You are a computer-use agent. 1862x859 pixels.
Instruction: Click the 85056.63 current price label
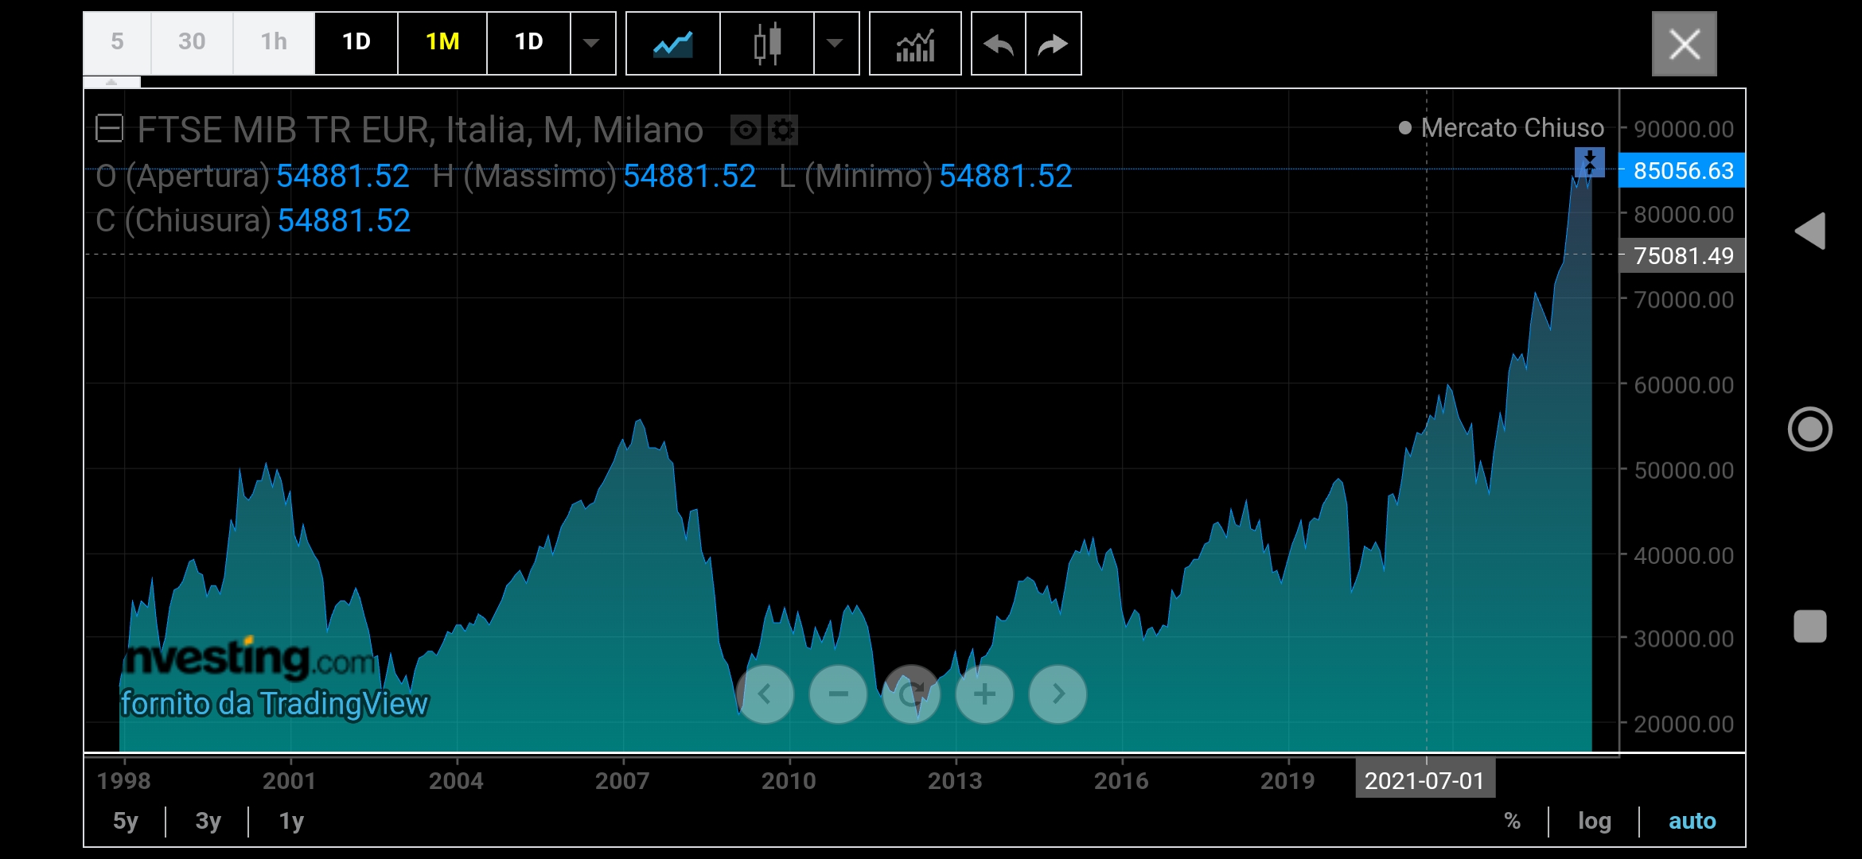[1682, 171]
